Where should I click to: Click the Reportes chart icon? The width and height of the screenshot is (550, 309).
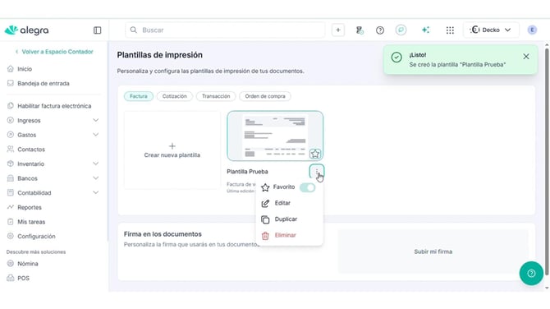[11, 207]
